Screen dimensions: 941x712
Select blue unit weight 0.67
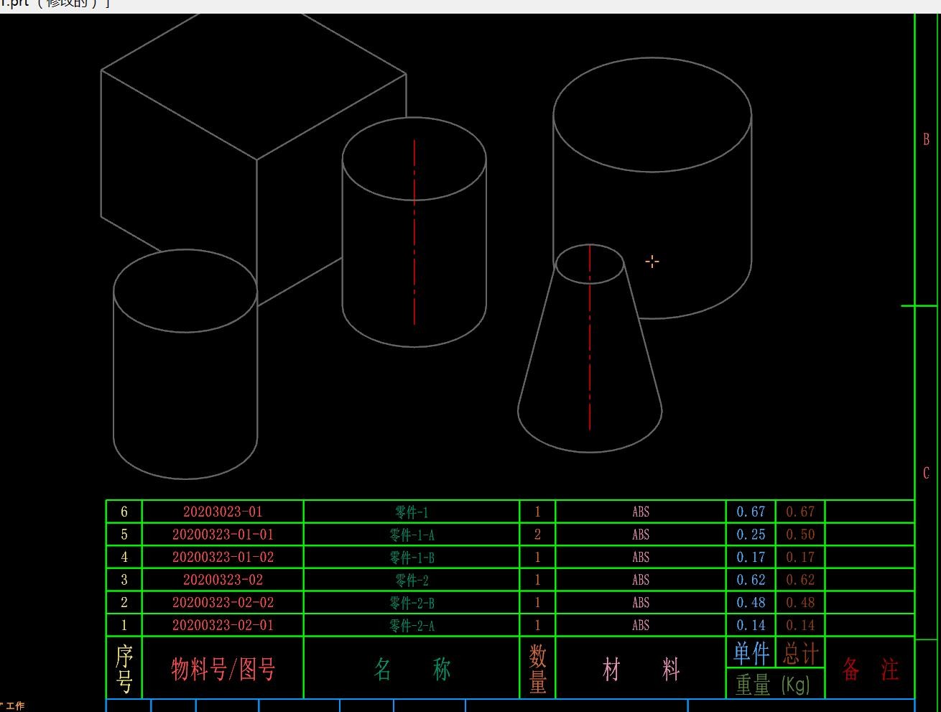tap(751, 512)
